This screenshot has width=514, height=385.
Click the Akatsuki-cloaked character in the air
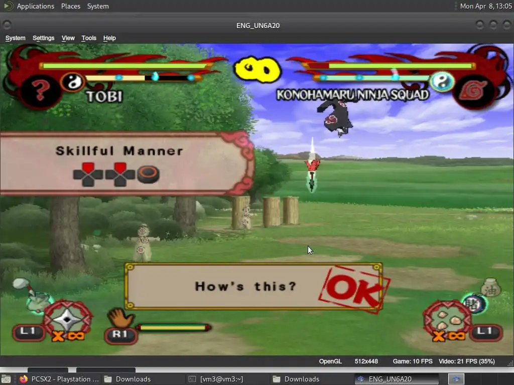(x=337, y=118)
